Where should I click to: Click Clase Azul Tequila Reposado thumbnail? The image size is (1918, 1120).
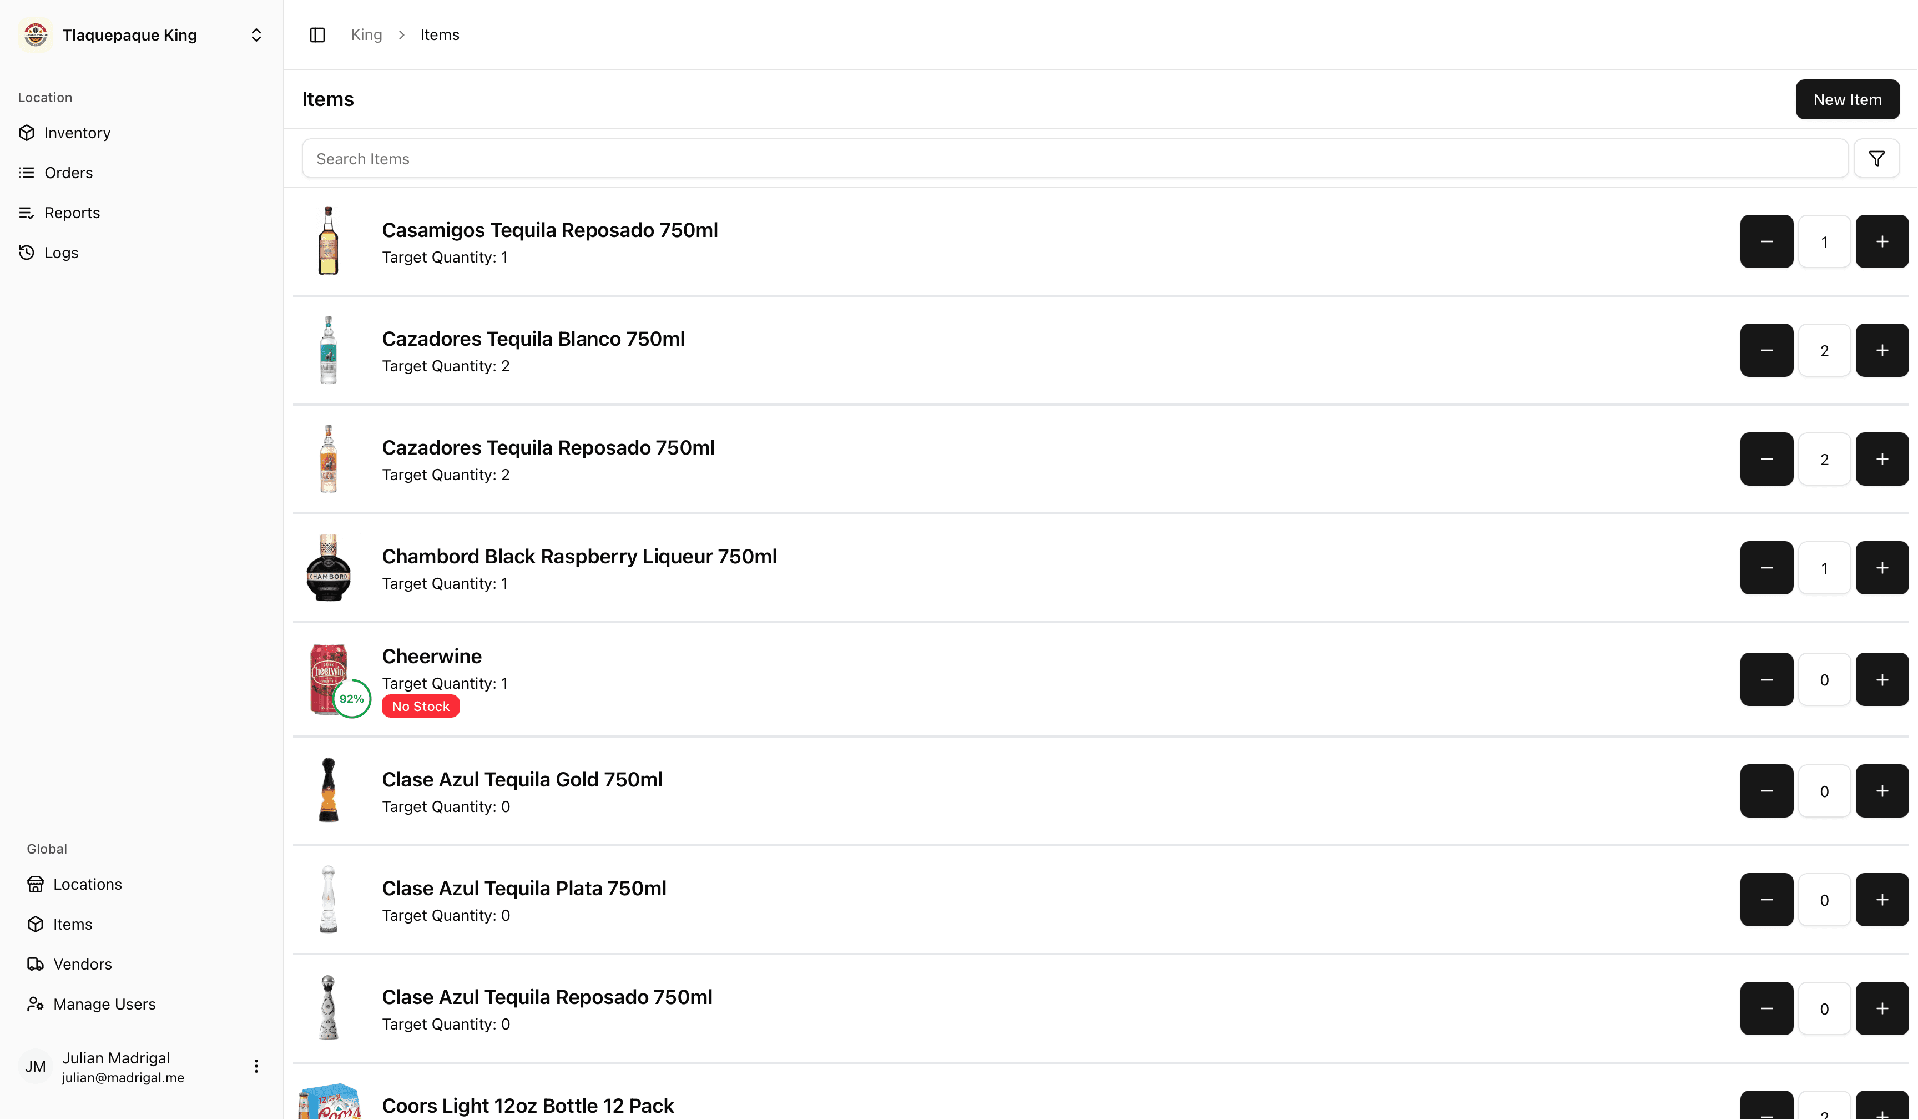click(x=328, y=1007)
